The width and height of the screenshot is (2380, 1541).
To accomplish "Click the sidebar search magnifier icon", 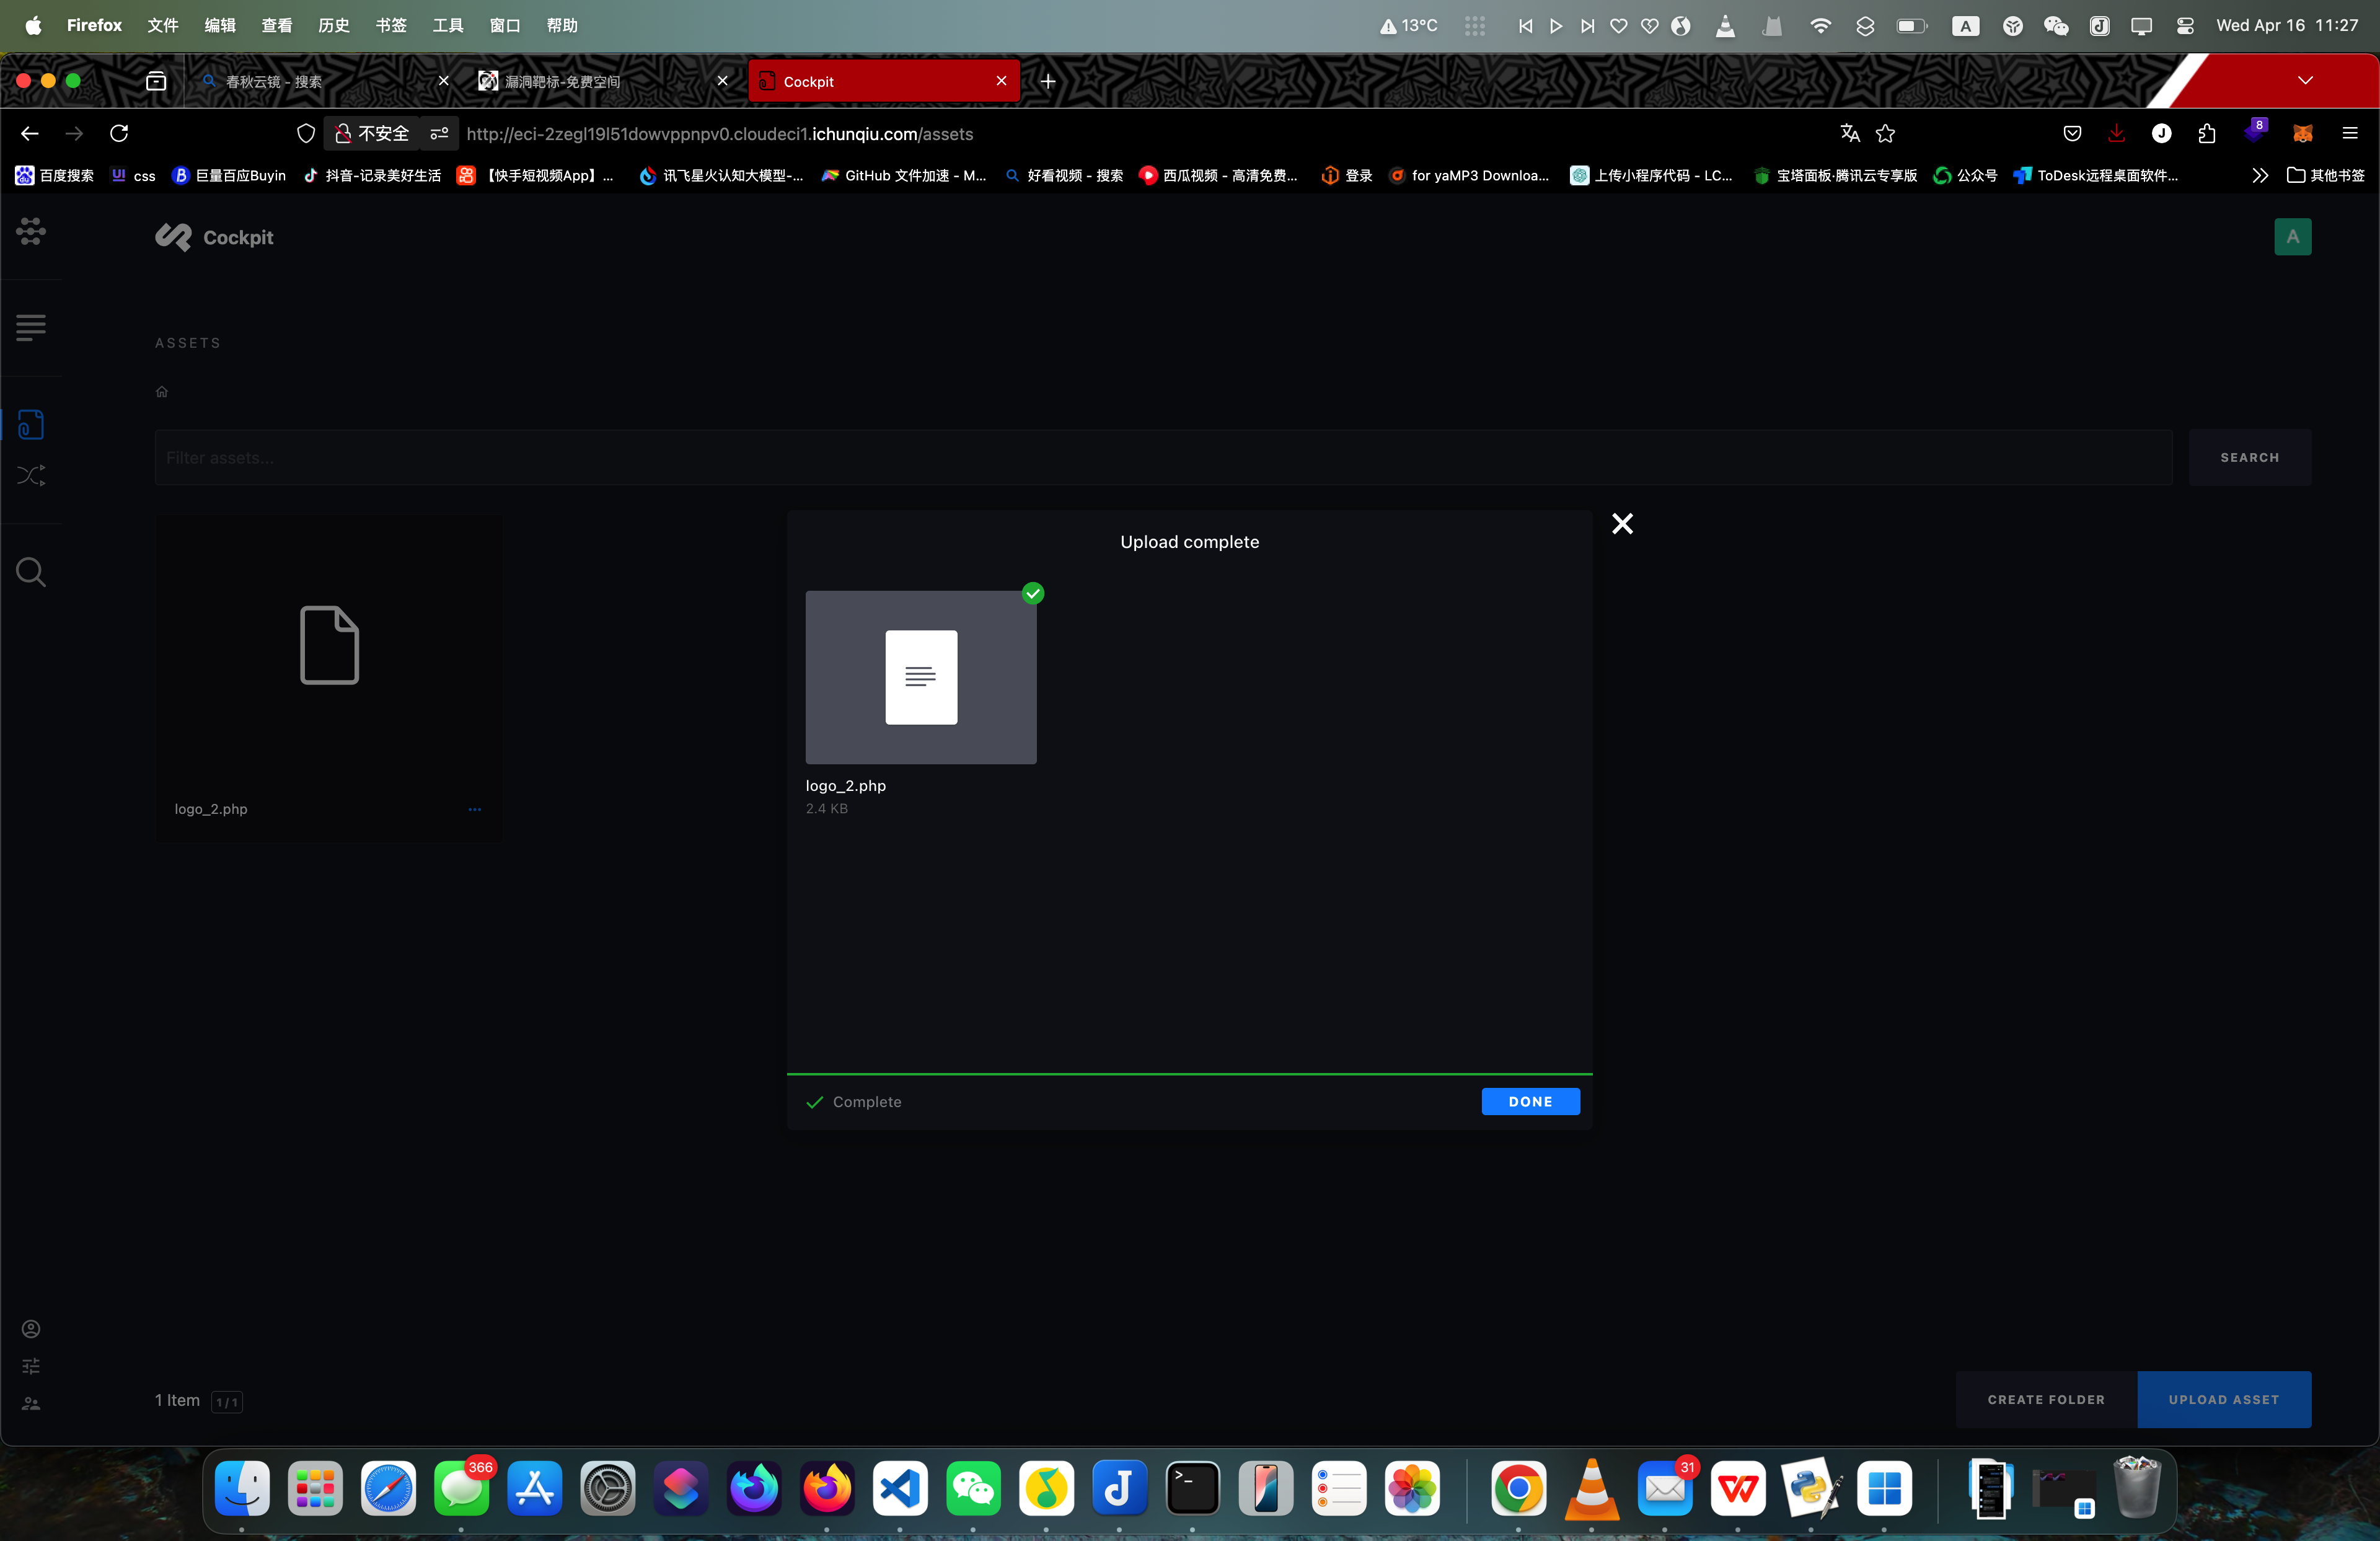I will 31,572.
